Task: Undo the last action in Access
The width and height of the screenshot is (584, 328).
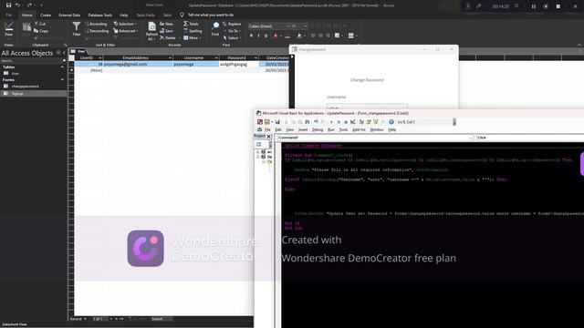Action: (17, 5)
